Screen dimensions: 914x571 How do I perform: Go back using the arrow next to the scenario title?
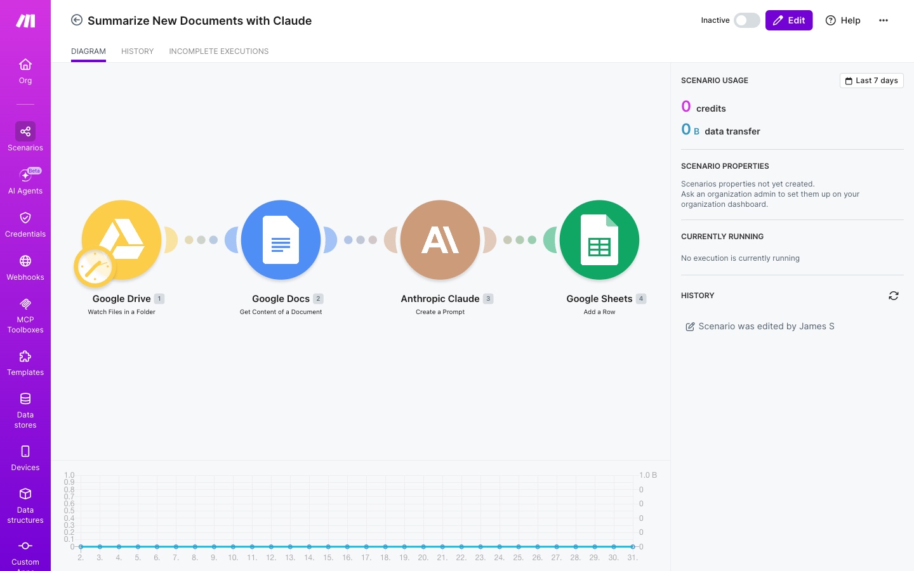pyautogui.click(x=77, y=20)
